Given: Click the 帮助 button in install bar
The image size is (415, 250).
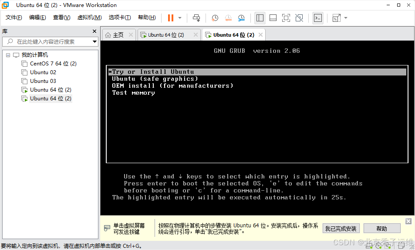Looking at the screenshot, I should pyautogui.click(x=382, y=229).
